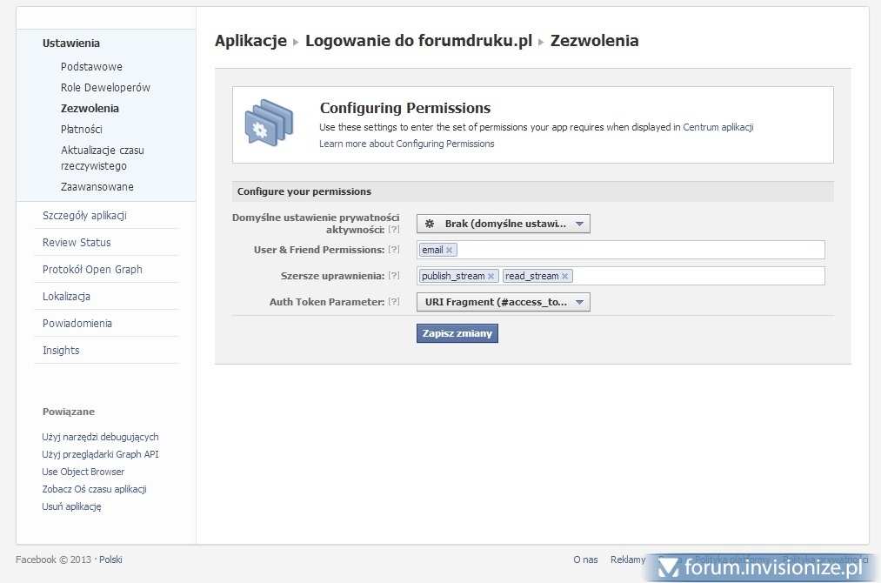This screenshot has width=881, height=583.
Task: Open help tooltip for User & Friend Permissions
Action: pos(394,250)
